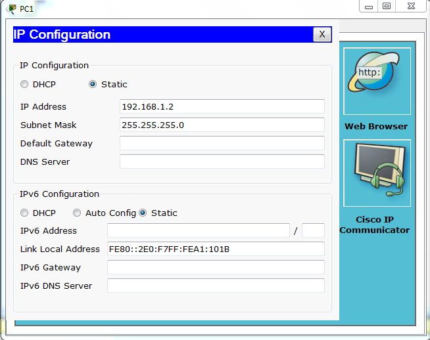This screenshot has height=340, width=430.
Task: Click the Subnet Mask field 255.255.255.0
Action: coord(222,125)
